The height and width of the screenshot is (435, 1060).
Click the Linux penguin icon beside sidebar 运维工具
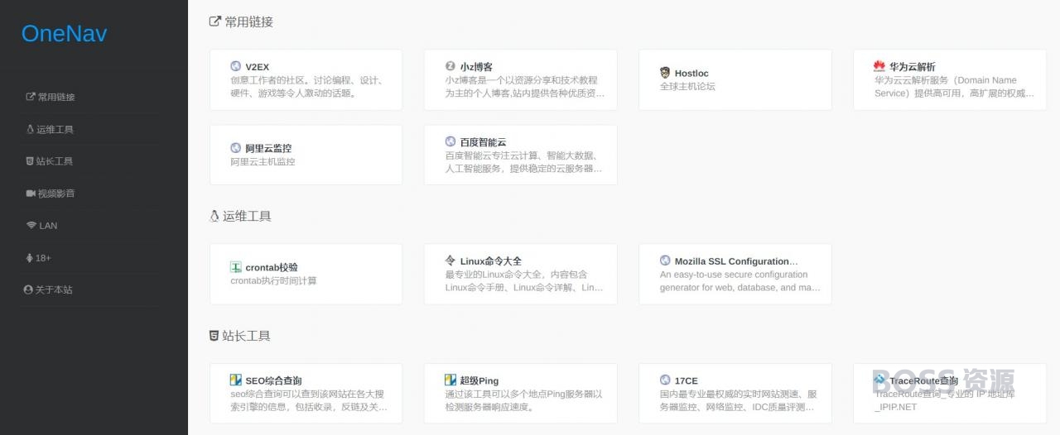pyautogui.click(x=30, y=129)
